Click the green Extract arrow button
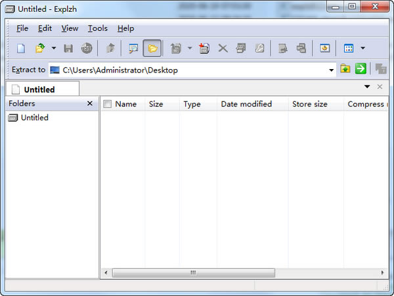 (x=361, y=69)
